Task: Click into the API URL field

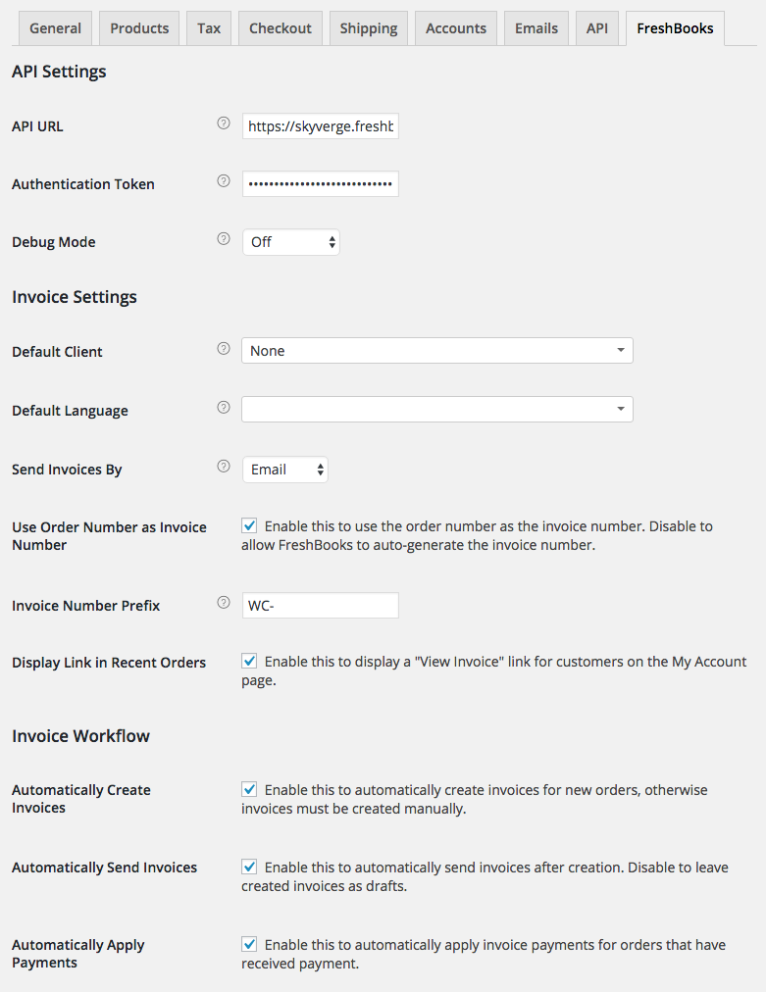Action: pyautogui.click(x=321, y=126)
